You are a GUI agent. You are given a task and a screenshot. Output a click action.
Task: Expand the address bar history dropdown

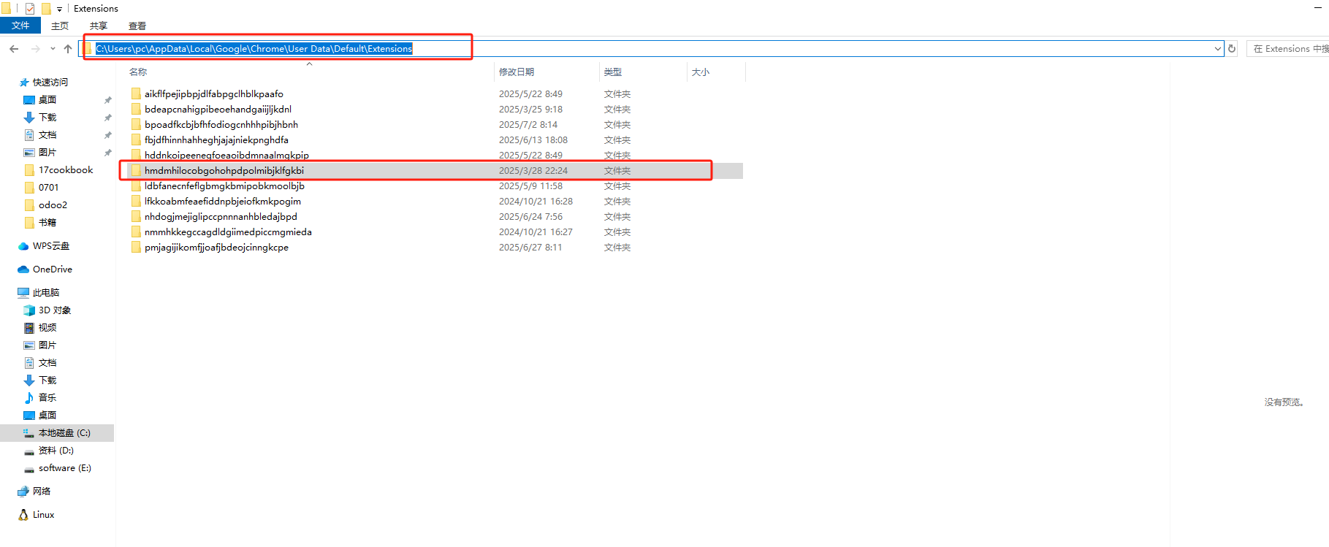coord(1217,49)
